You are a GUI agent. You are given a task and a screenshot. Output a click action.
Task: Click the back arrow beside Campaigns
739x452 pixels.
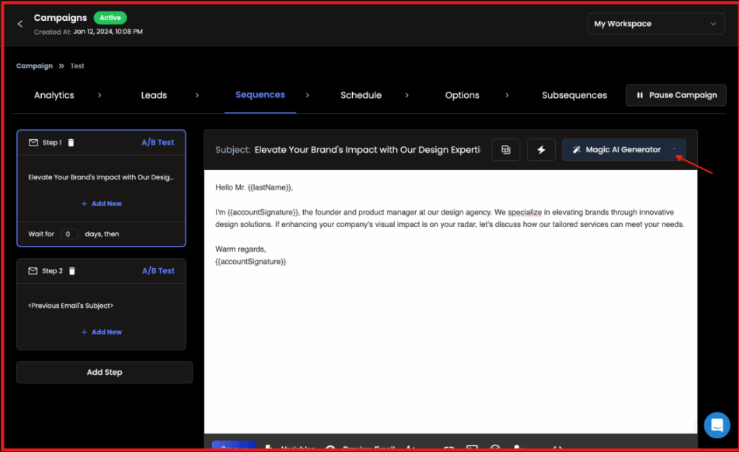(x=20, y=24)
